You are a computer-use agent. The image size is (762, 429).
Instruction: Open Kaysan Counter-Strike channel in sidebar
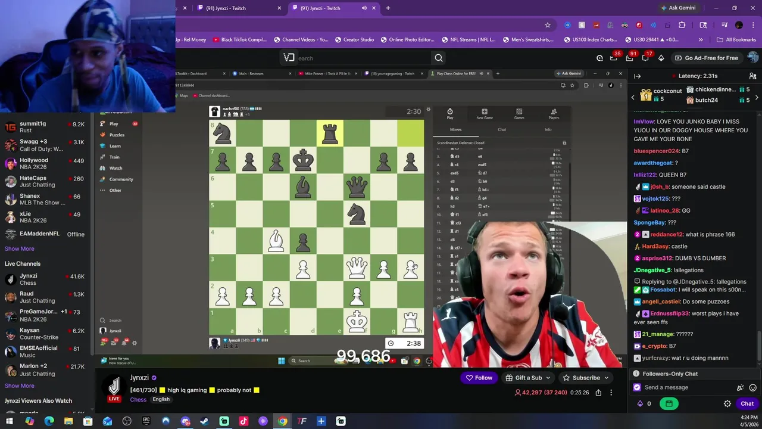point(45,334)
